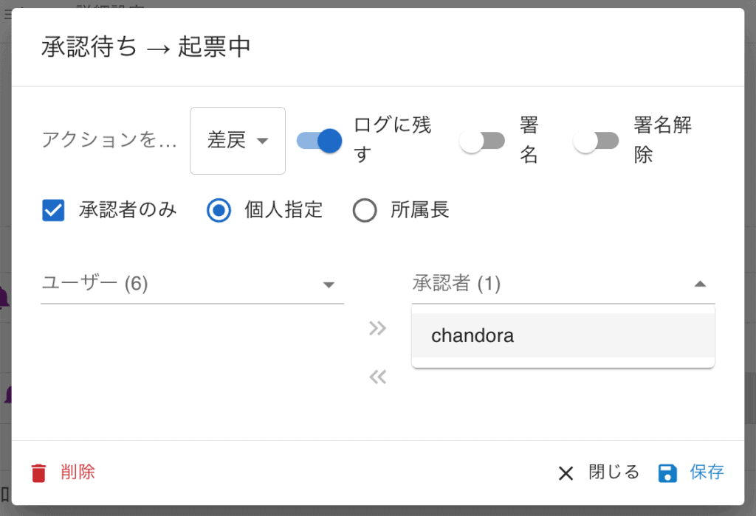Click the 承認待ち → 起票中 dialog title
The width and height of the screenshot is (756, 516).
[146, 47]
